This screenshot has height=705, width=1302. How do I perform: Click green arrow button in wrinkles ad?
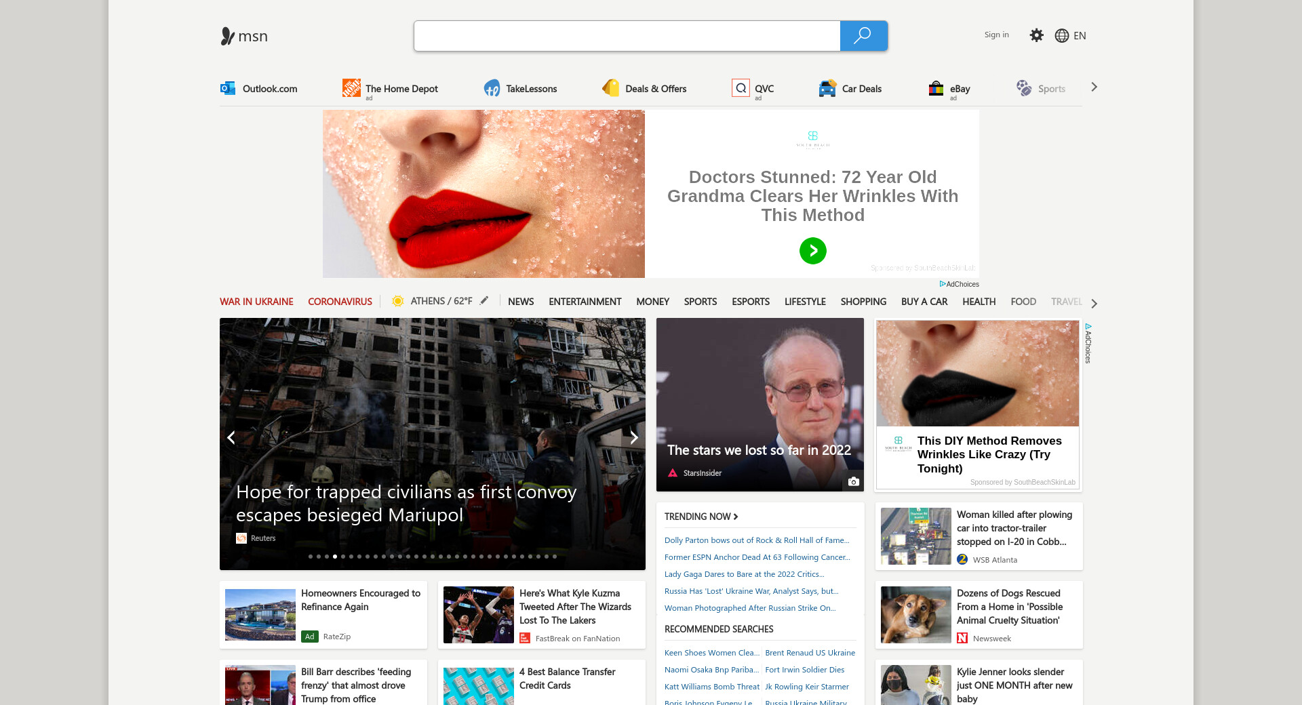pyautogui.click(x=812, y=251)
